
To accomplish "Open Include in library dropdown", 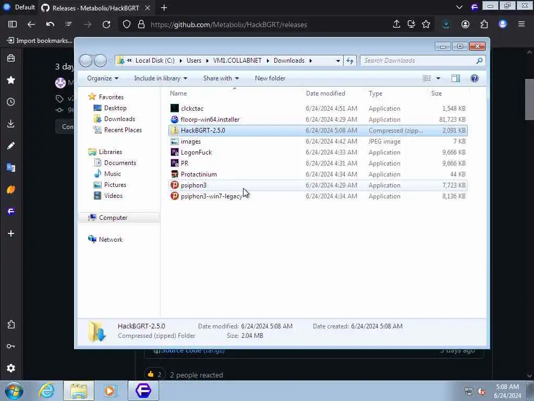I will click(161, 78).
